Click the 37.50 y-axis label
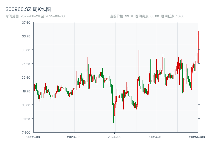This screenshot has height=165, width=220. coord(26,23)
